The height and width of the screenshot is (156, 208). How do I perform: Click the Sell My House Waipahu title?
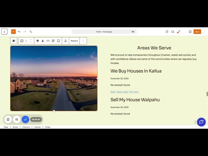pyautogui.click(x=135, y=100)
